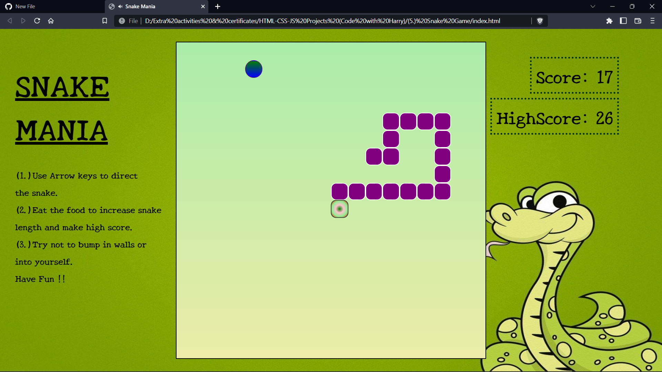Toggle the sidebar panel open
662x372 pixels.
tap(623, 21)
